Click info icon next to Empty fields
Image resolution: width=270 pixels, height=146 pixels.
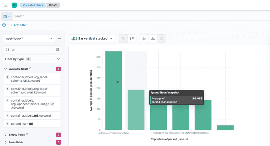[x=27, y=134]
